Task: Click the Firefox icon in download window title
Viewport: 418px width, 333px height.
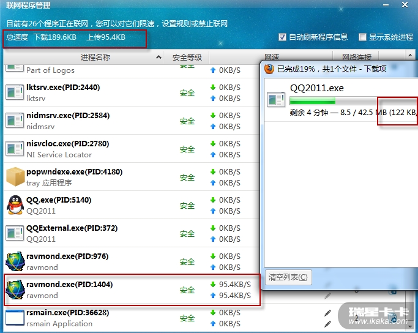Action: [269, 69]
